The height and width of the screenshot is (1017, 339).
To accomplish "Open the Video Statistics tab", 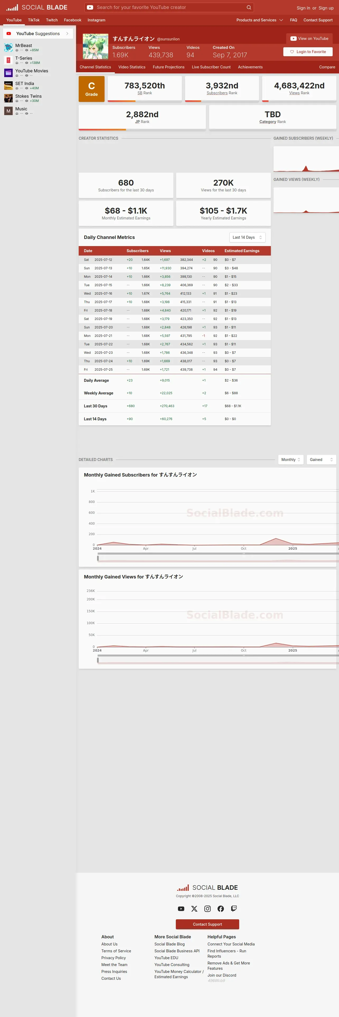I will click(x=132, y=67).
